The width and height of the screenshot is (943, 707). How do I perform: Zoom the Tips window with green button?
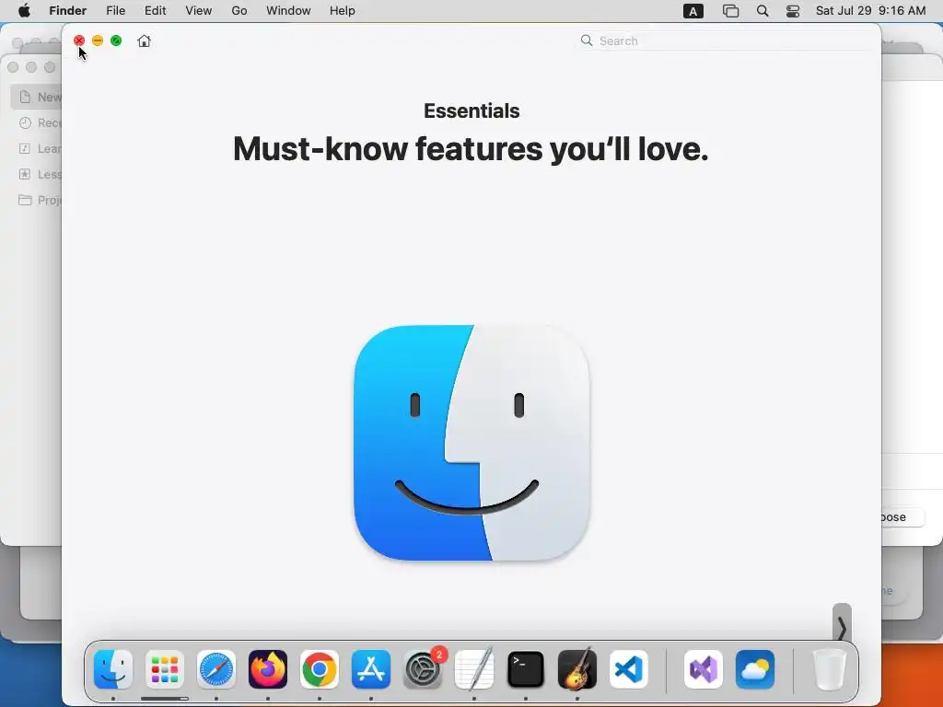tap(116, 41)
